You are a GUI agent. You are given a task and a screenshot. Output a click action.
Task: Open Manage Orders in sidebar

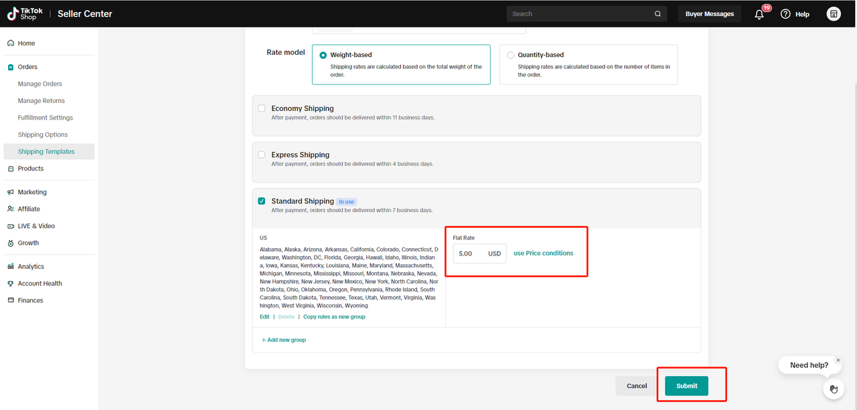click(40, 84)
